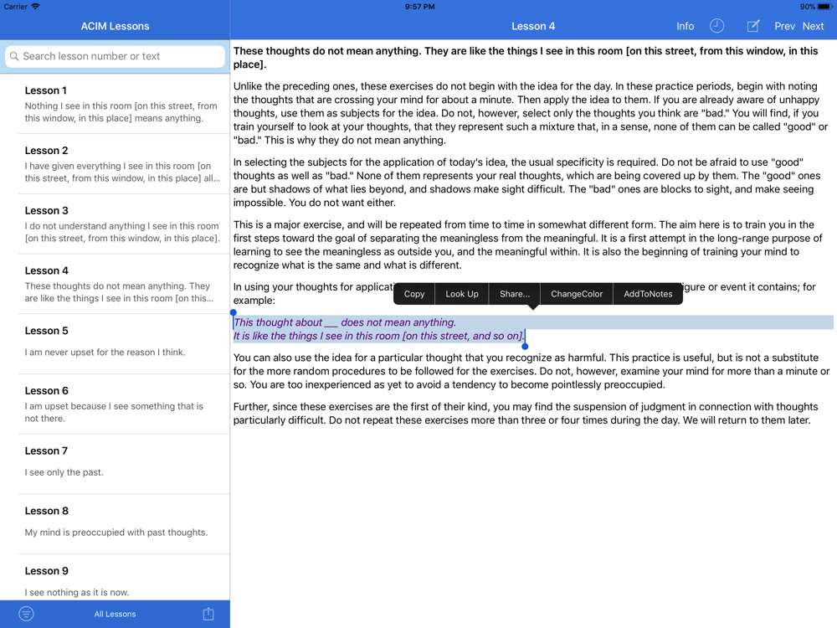
Task: Tap the selection end handle
Action: (x=526, y=346)
